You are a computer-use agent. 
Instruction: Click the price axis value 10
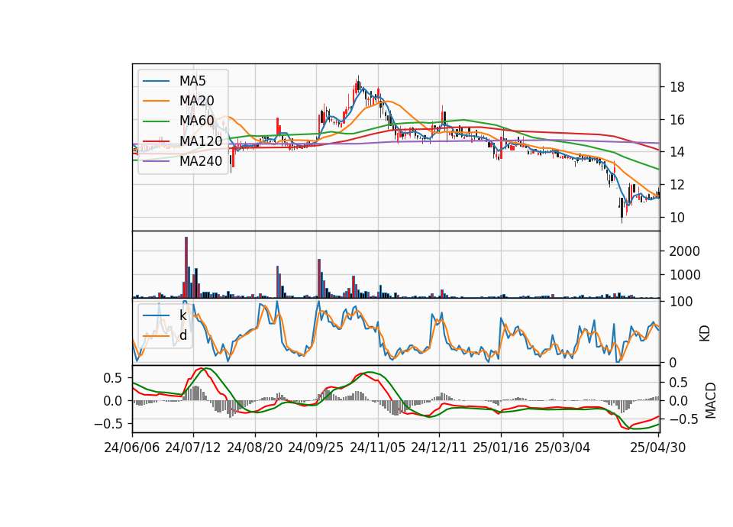coord(677,218)
